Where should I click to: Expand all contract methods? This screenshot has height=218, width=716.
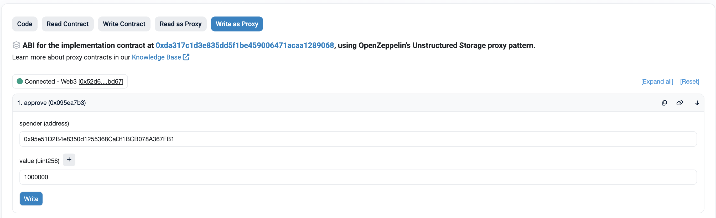(x=657, y=81)
